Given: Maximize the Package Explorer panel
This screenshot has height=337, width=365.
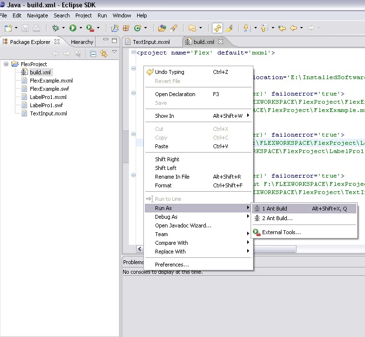Looking at the screenshot, I should tap(114, 41).
